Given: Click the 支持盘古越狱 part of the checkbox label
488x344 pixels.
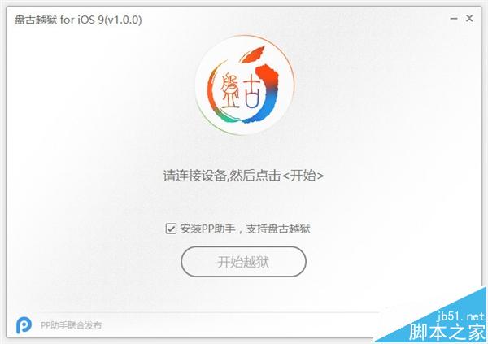Looking at the screenshot, I should tap(278, 229).
